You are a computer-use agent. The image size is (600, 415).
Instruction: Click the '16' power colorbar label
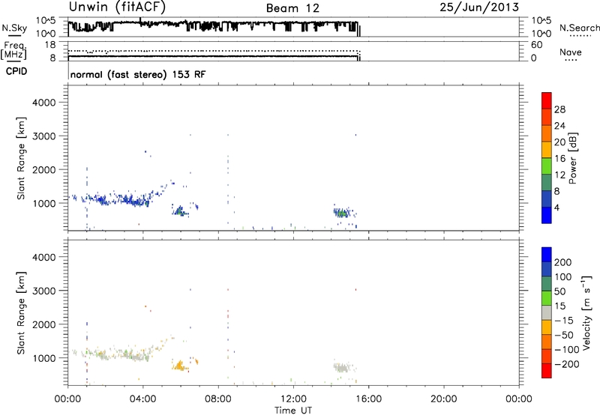tap(559, 159)
